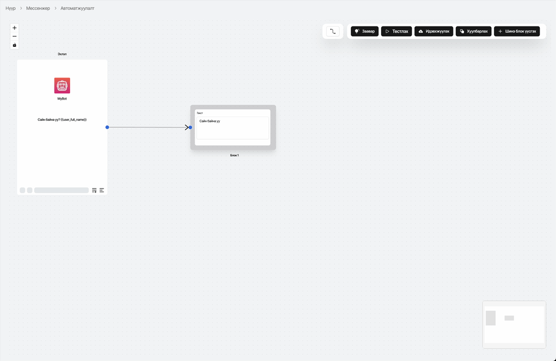Click the Хуулбарлах copy button
556x361 pixels.
(473, 31)
